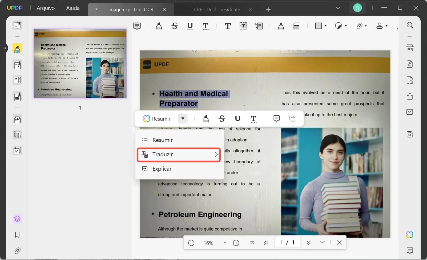Click the OCR recognition icon in right sidebar
427x260 pixels.
click(410, 48)
